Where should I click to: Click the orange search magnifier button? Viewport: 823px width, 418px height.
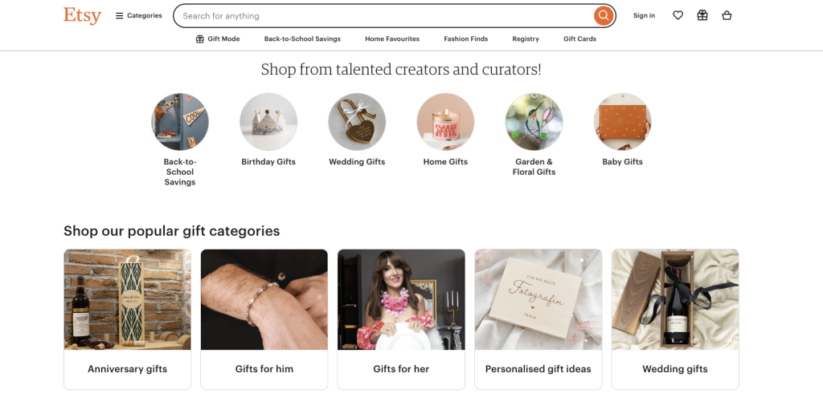coord(603,15)
